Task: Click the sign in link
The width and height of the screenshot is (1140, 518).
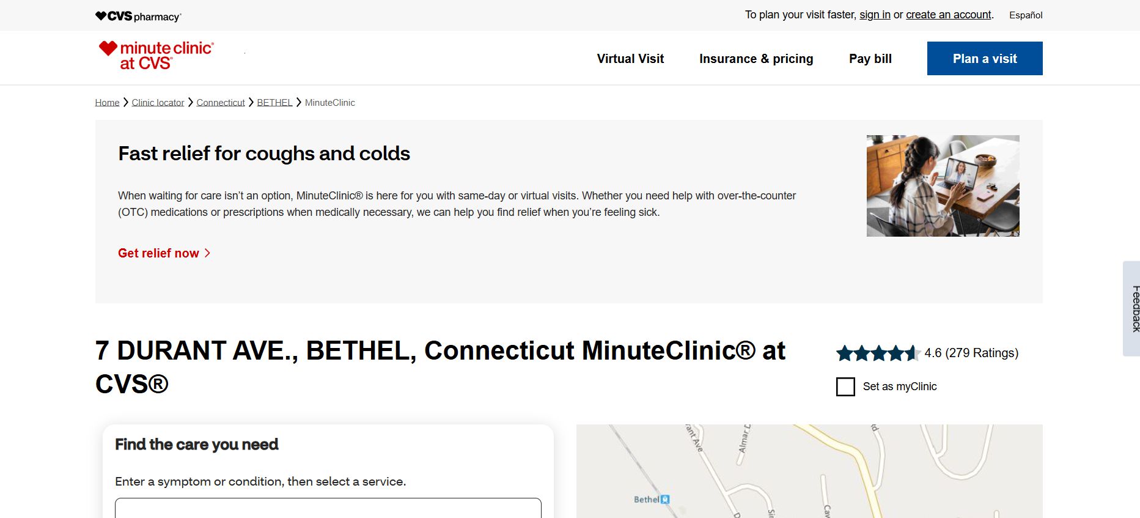Action: click(875, 15)
